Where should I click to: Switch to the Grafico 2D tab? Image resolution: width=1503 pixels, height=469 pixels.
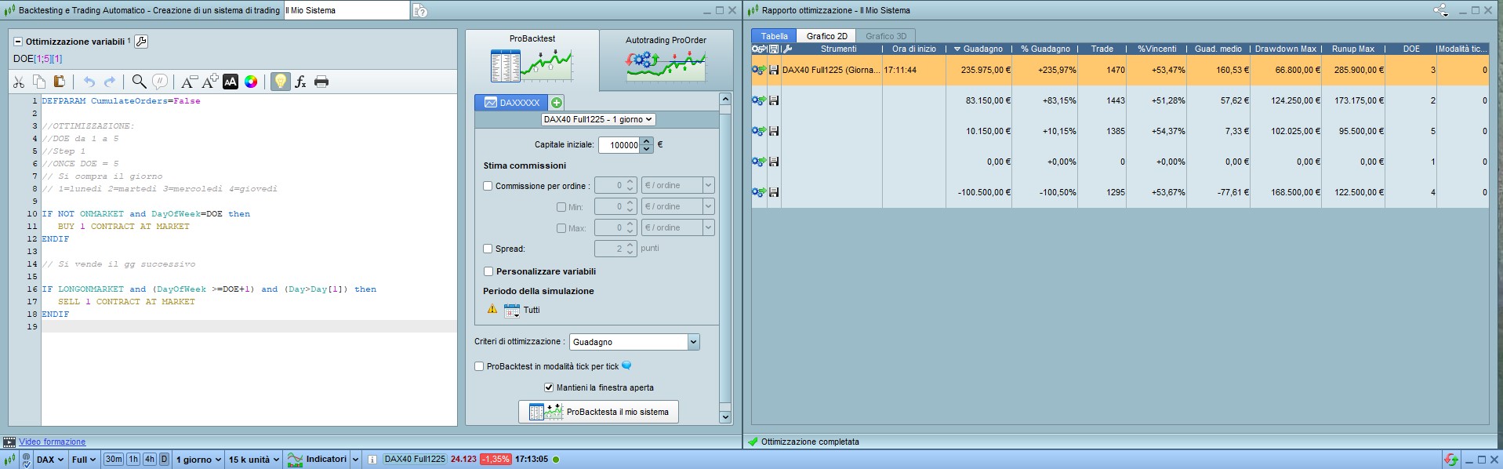(x=826, y=36)
